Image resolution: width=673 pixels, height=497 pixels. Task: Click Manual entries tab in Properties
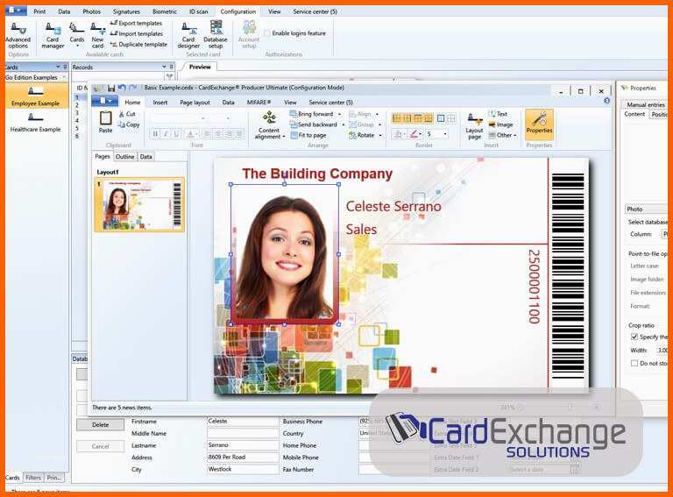(x=646, y=104)
